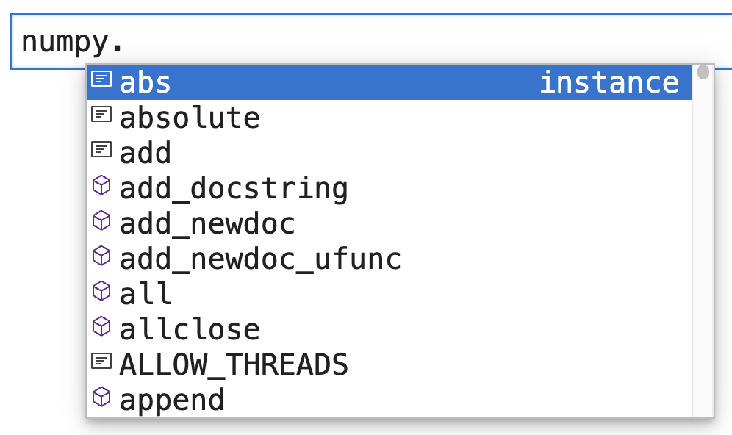This screenshot has width=732, height=435.
Task: Click the instance icon beside add
Action: click(101, 149)
